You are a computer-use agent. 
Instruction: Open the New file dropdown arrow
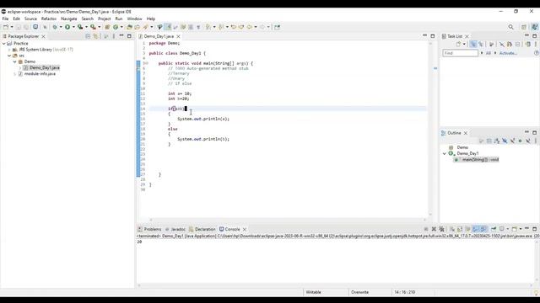pyautogui.click(x=12, y=27)
